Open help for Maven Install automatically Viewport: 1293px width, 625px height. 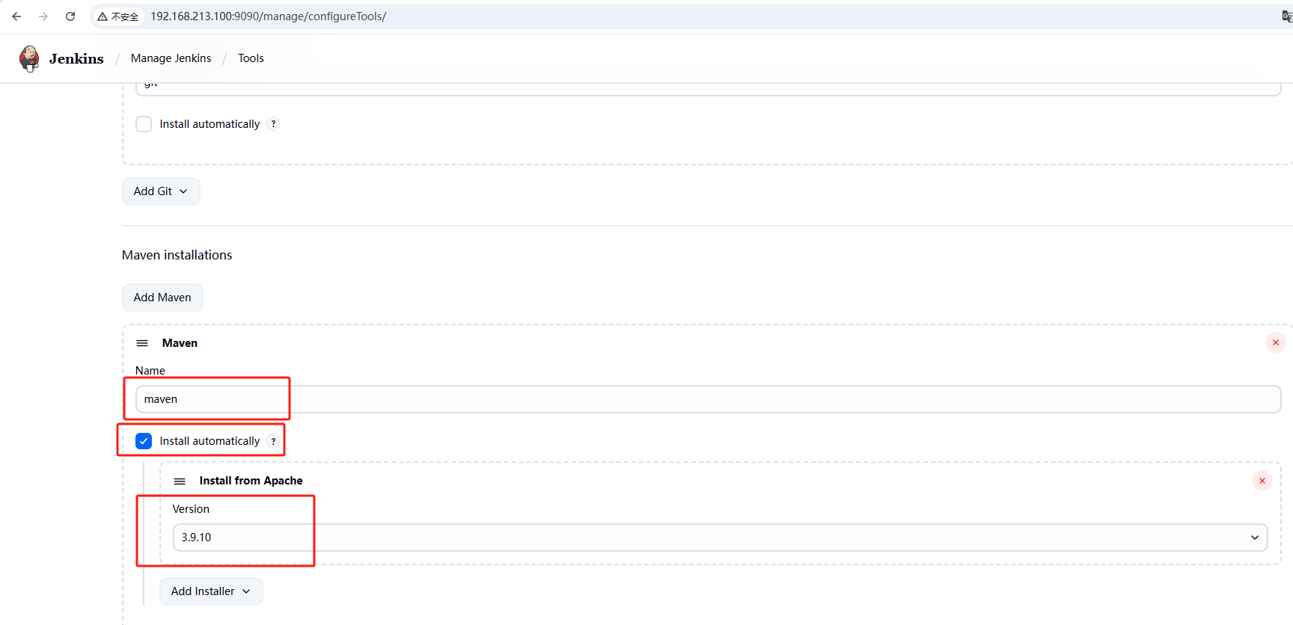pos(273,441)
